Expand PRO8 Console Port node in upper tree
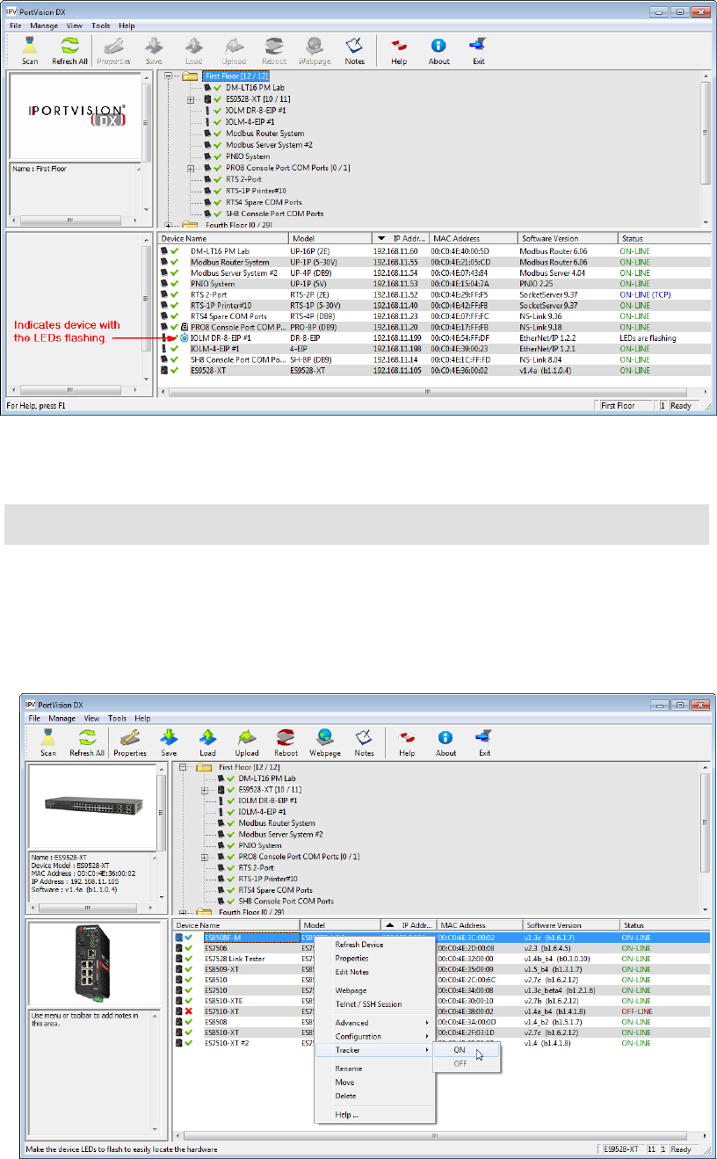 point(191,168)
